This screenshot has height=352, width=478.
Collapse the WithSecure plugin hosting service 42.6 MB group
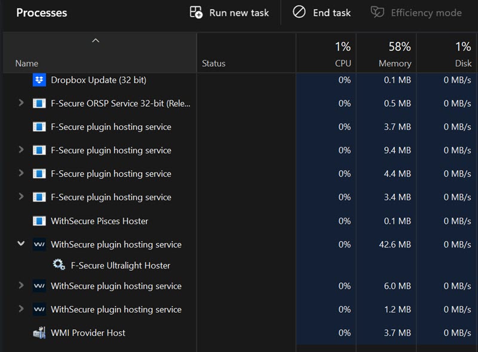(21, 244)
